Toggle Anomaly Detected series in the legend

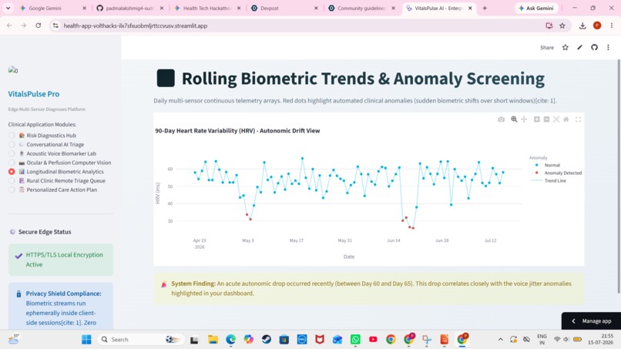pos(558,173)
